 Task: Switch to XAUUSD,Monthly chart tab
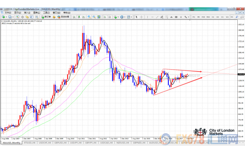tap(11, 143)
